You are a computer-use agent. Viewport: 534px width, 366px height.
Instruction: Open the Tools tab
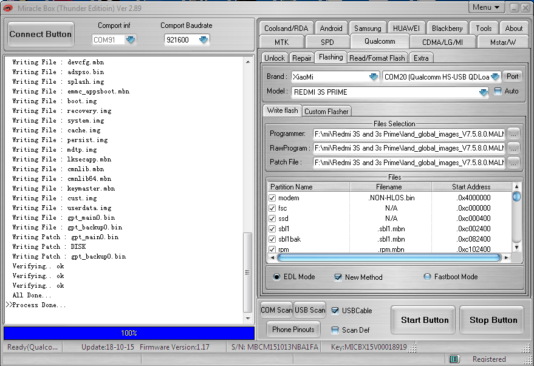click(x=484, y=29)
